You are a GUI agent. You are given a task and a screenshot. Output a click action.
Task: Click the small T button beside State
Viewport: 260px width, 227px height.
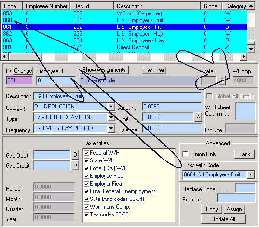pos(222,80)
